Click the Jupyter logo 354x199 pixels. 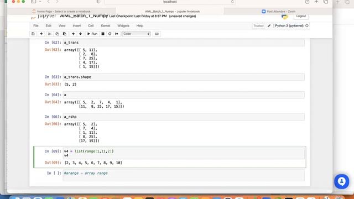pyautogui.click(x=44, y=16)
